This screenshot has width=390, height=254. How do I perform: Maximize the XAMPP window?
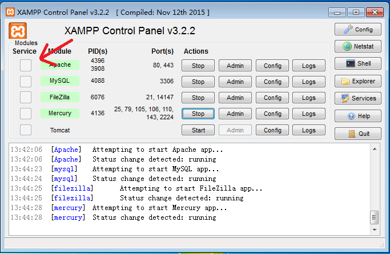pos(356,12)
